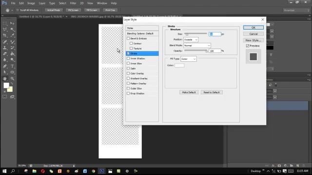Check the Texture checkbox
The image size is (312, 175).
131,48
